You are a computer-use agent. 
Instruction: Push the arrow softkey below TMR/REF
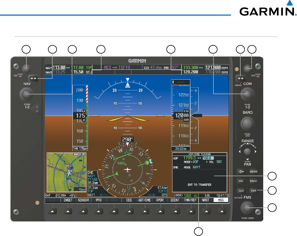tap(191, 211)
